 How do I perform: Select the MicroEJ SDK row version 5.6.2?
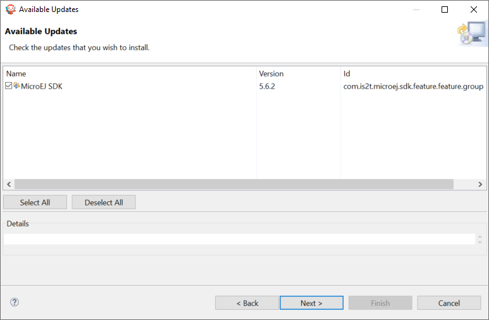tap(267, 87)
